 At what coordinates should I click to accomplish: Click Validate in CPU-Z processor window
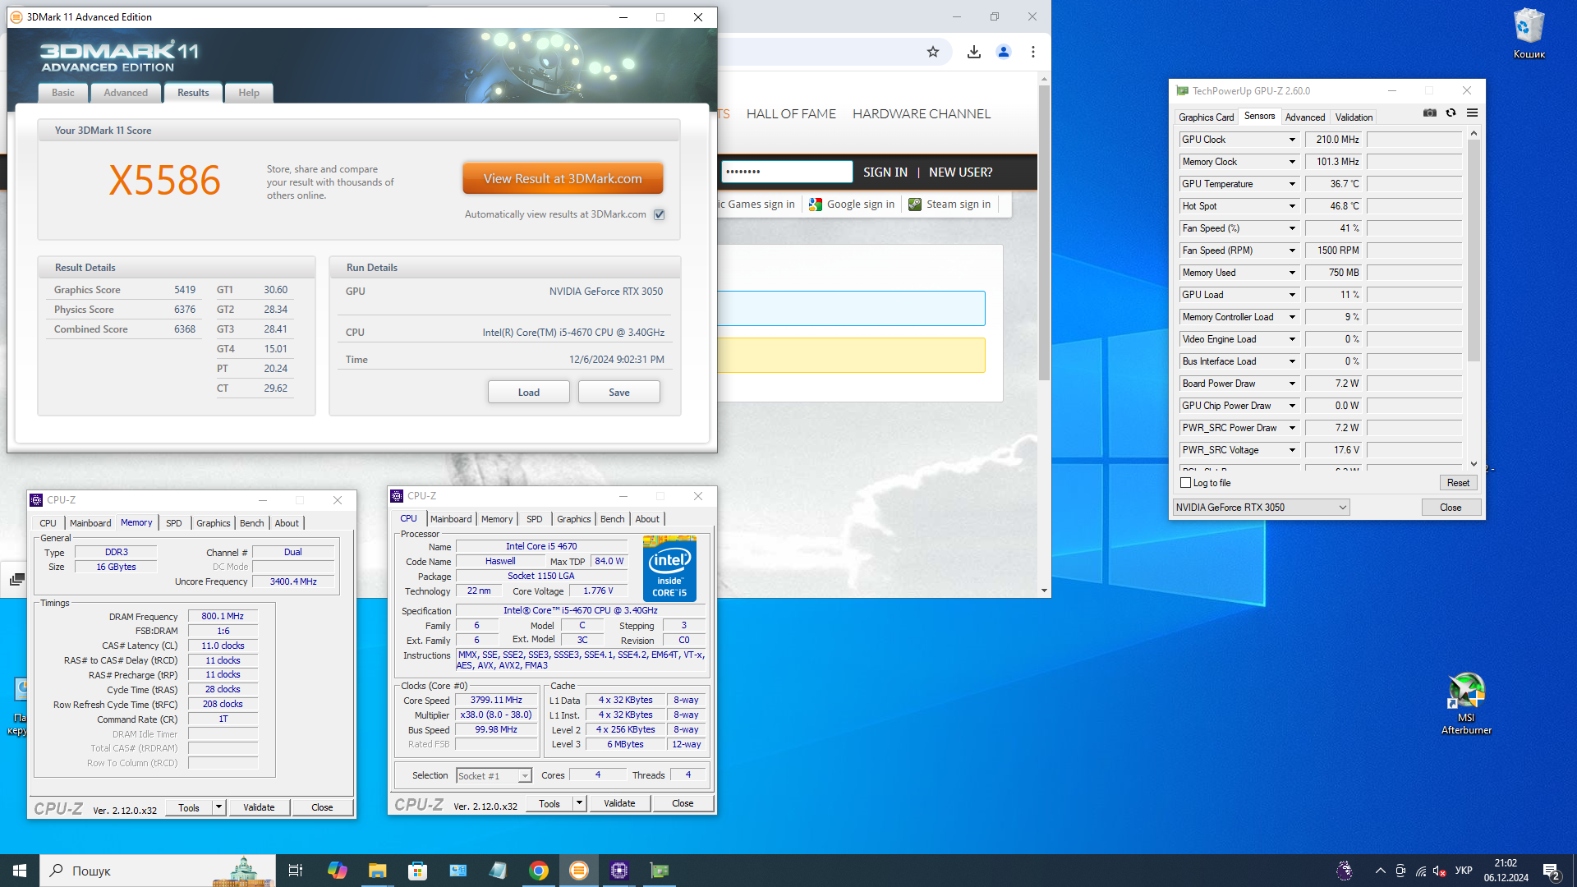(x=619, y=804)
